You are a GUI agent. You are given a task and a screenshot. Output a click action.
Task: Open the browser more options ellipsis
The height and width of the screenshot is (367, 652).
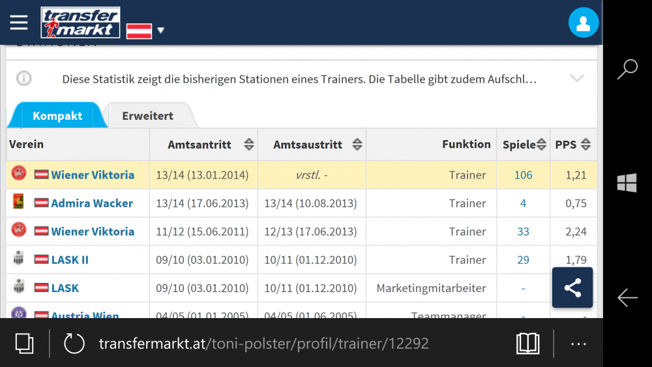[x=578, y=344]
